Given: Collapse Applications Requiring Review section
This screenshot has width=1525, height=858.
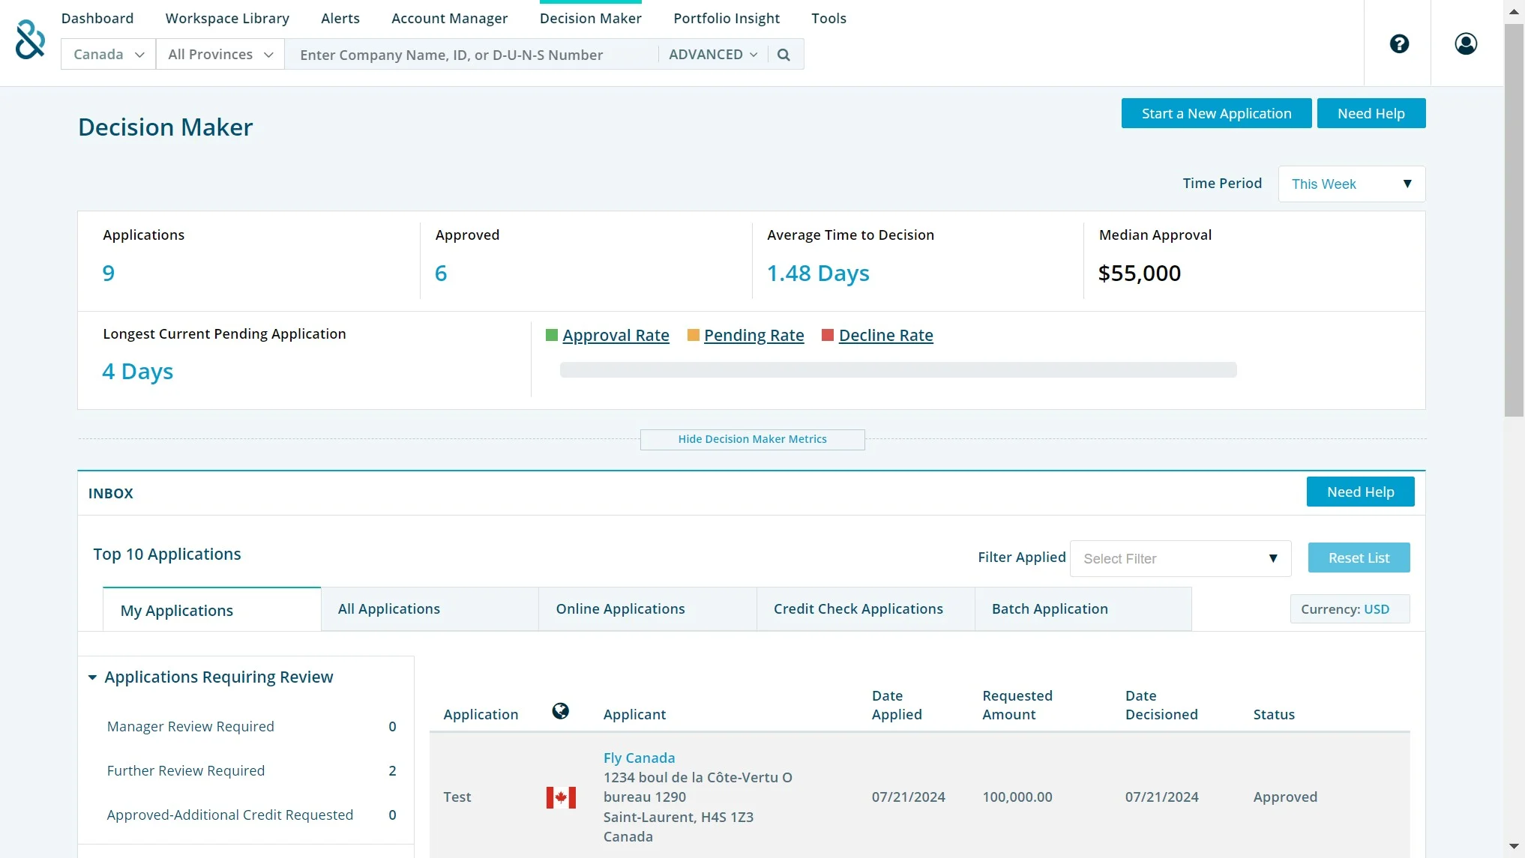Looking at the screenshot, I should point(93,677).
